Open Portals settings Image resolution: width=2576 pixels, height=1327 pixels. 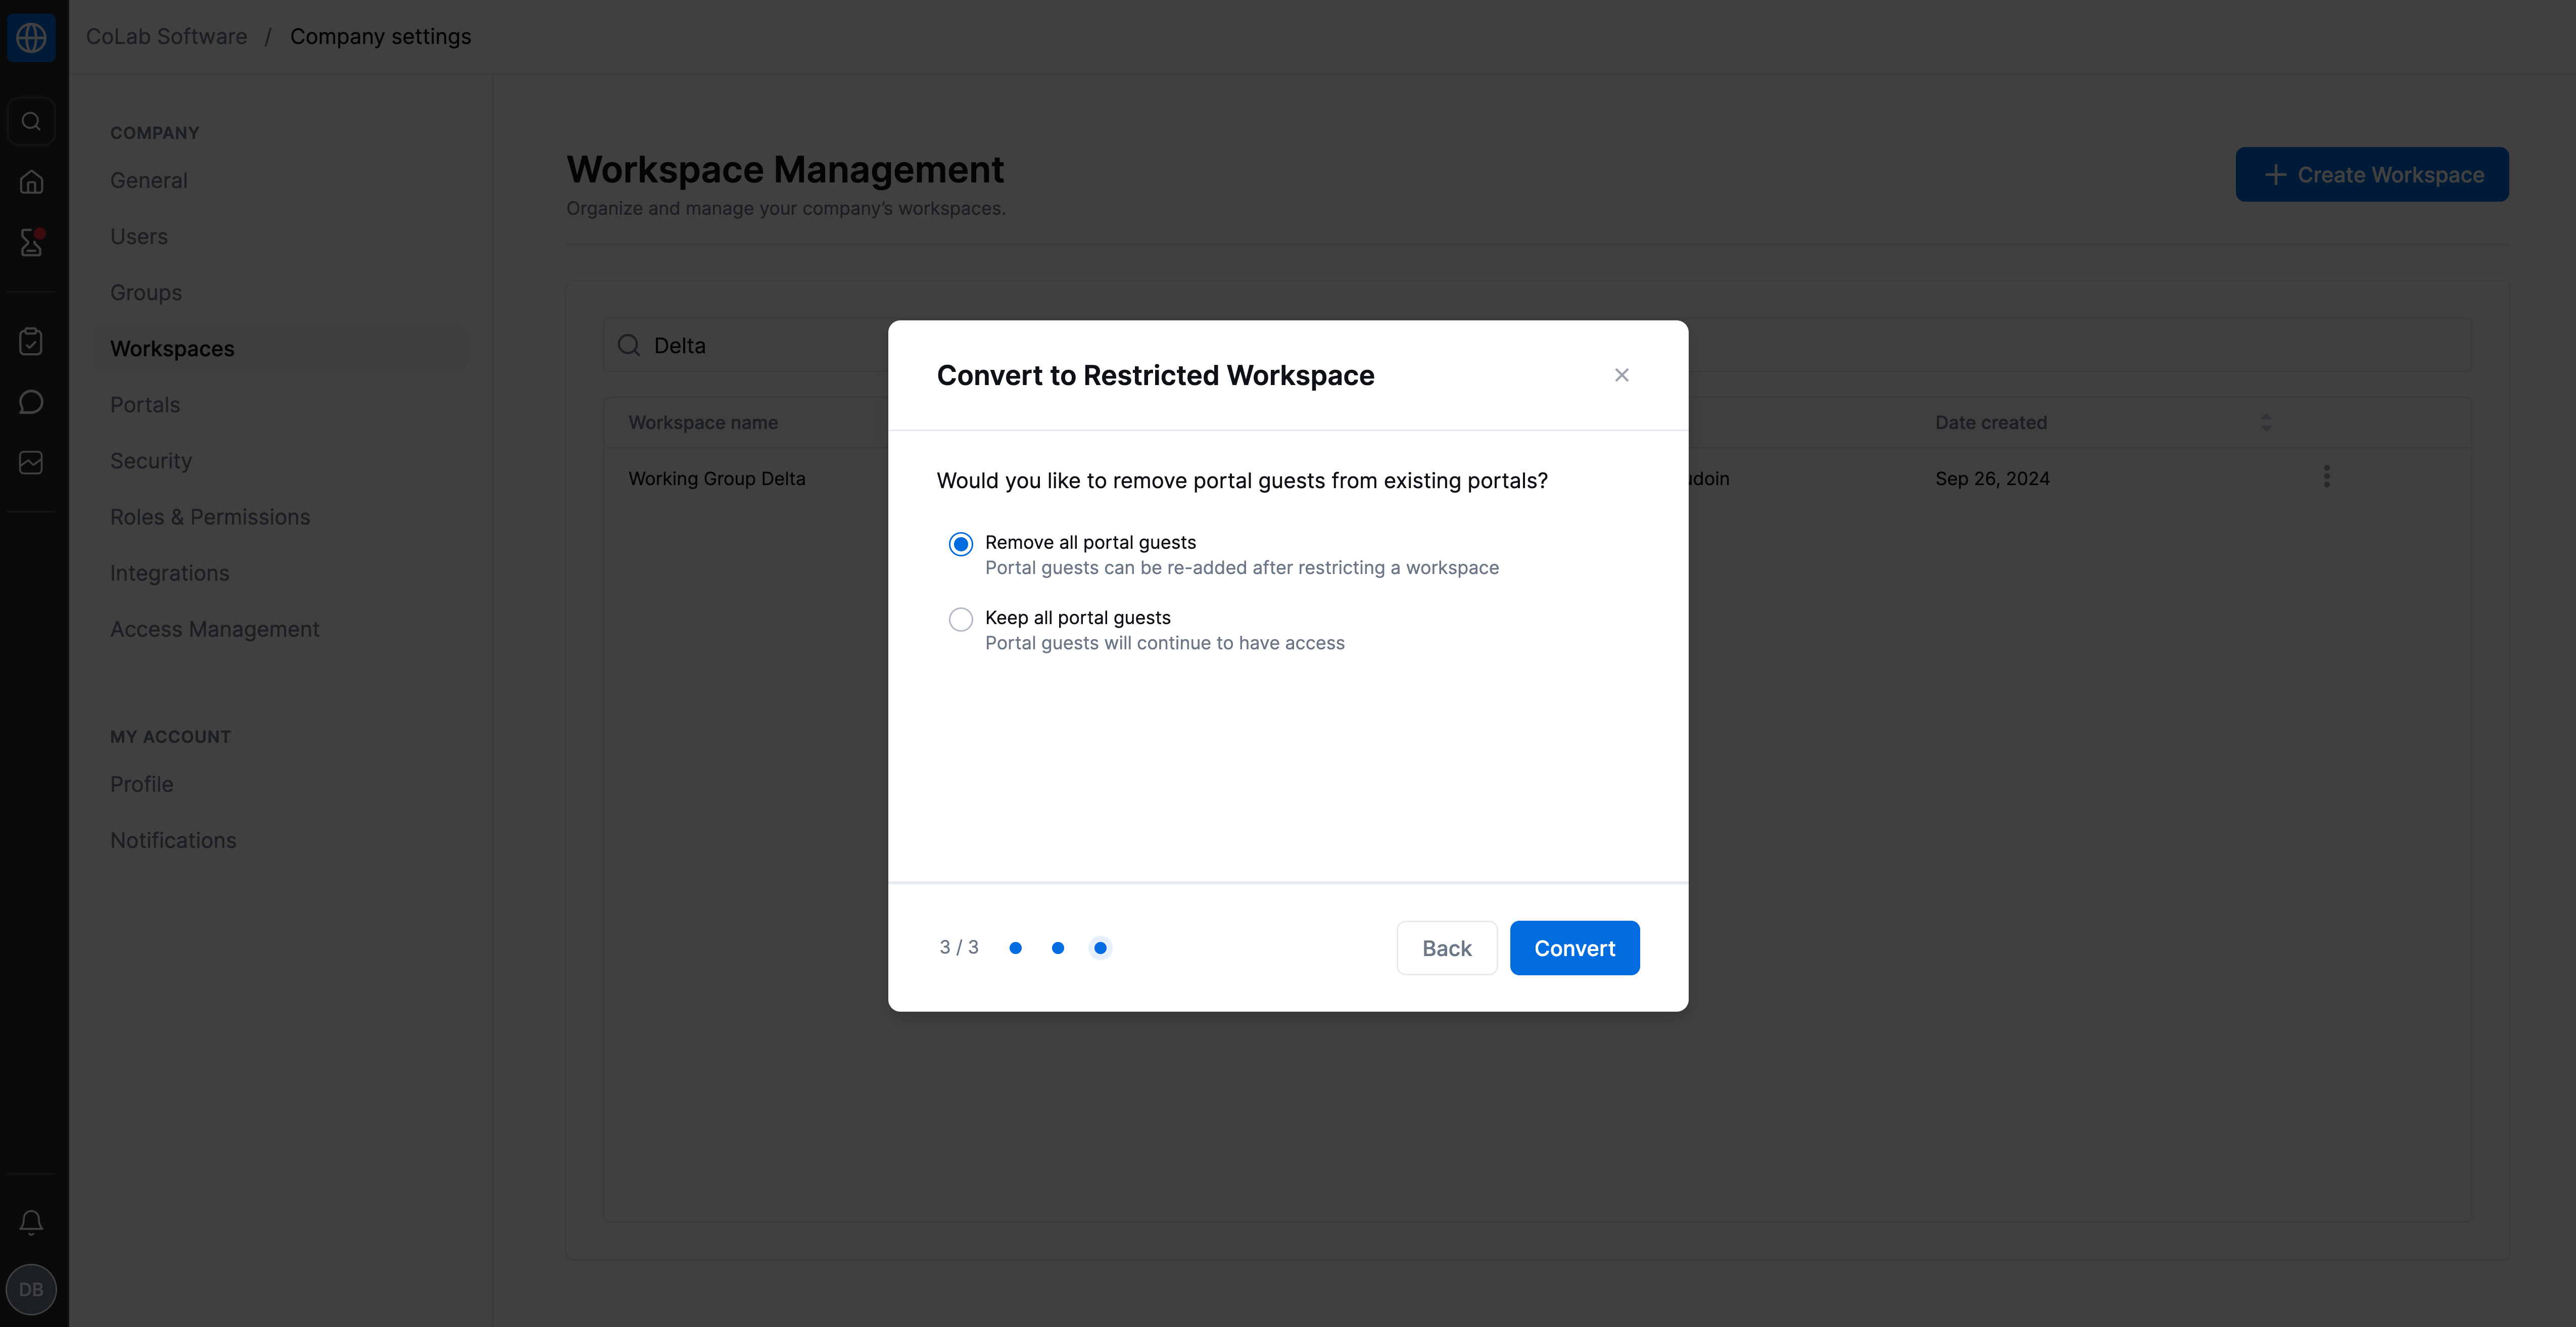(x=145, y=405)
